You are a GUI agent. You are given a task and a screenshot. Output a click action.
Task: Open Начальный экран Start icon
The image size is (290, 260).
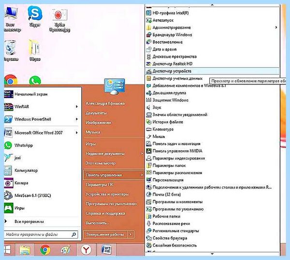9,94
